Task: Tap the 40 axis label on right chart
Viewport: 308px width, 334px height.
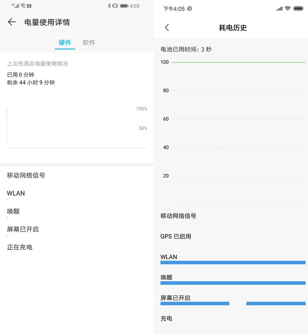Action: 166,147
